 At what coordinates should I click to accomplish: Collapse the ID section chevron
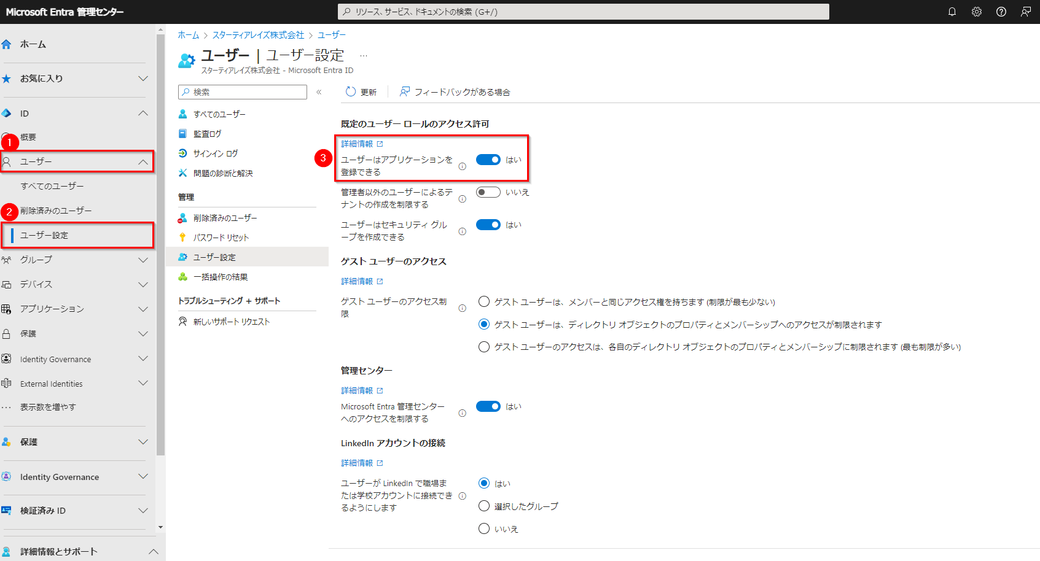click(143, 113)
